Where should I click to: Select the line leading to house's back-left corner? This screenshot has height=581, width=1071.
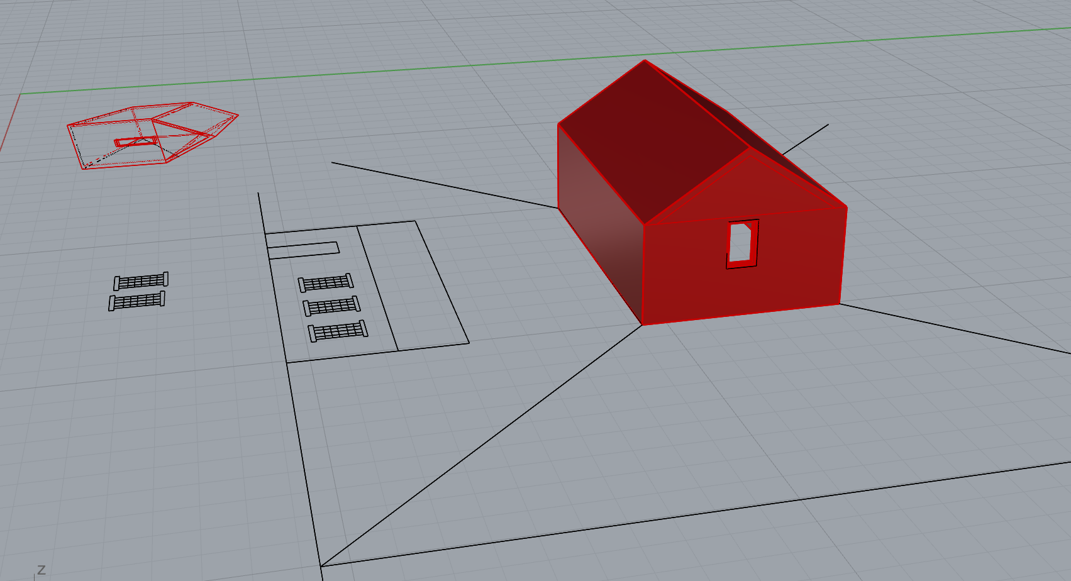click(440, 185)
